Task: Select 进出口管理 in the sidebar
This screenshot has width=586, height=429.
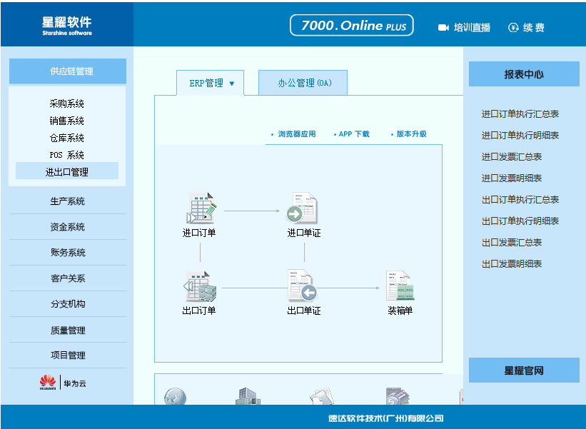Action: [67, 172]
